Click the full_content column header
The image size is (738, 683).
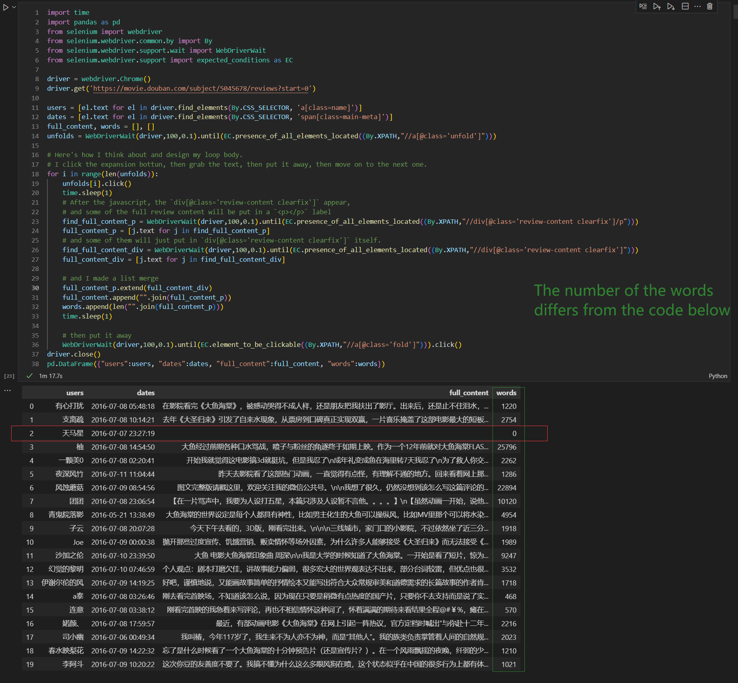pyautogui.click(x=469, y=393)
